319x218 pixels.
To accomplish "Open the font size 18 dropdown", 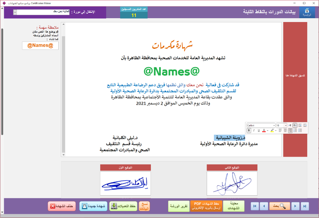I will point(286,125).
